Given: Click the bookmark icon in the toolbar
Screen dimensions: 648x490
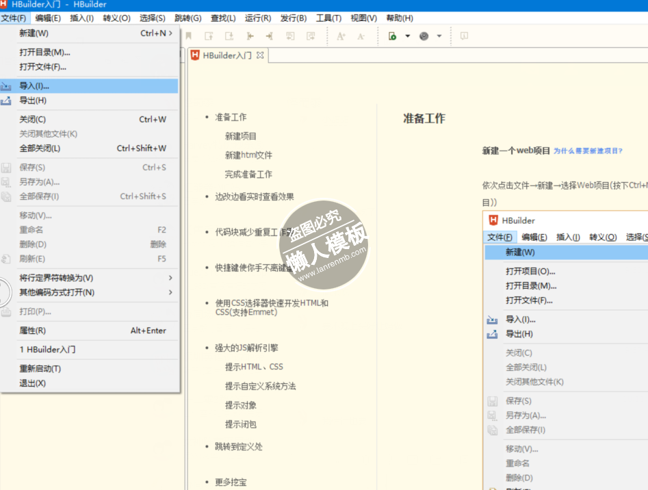Looking at the screenshot, I should click(x=189, y=36).
